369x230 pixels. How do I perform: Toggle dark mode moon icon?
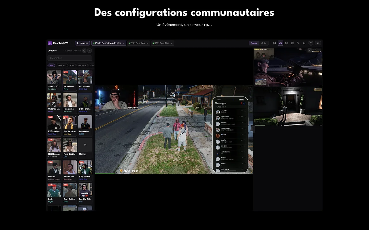(304, 43)
